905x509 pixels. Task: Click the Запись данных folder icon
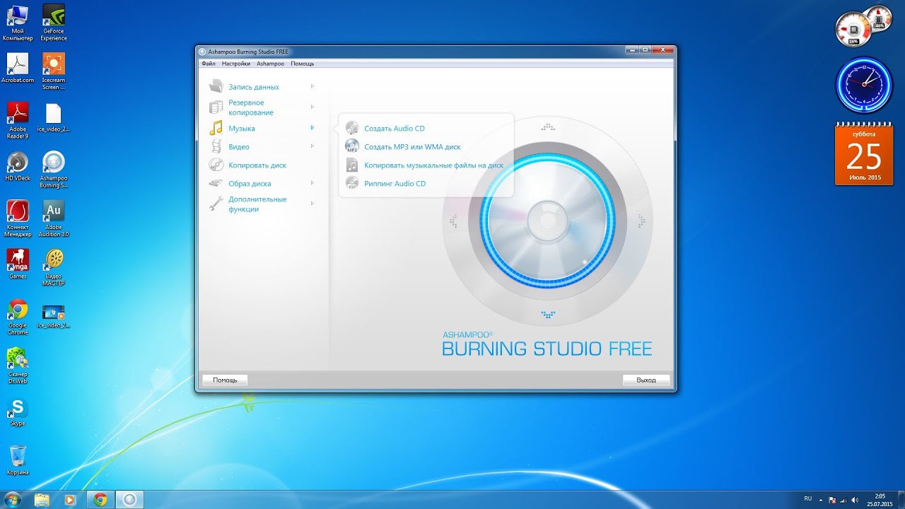point(216,86)
